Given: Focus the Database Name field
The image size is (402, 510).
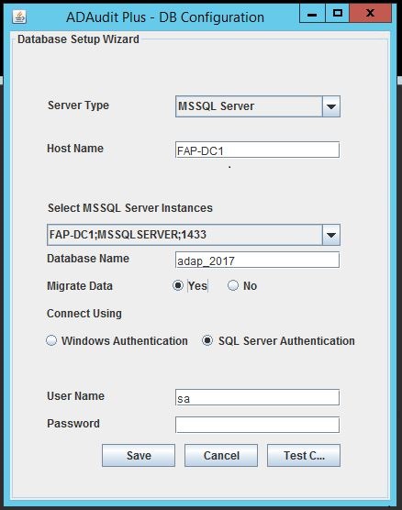Looking at the screenshot, I should [x=258, y=260].
